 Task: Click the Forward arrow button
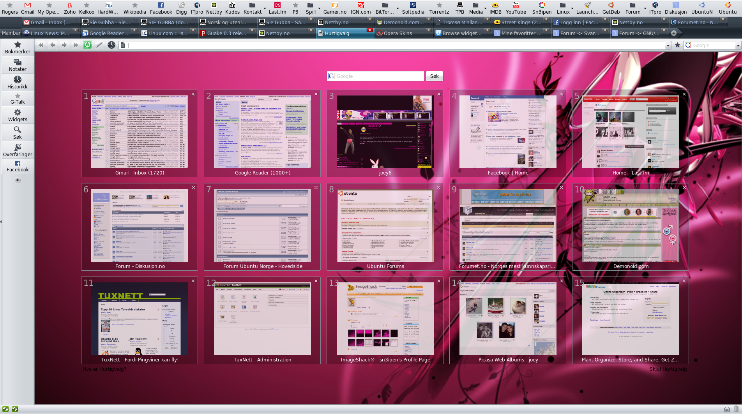[x=64, y=45]
